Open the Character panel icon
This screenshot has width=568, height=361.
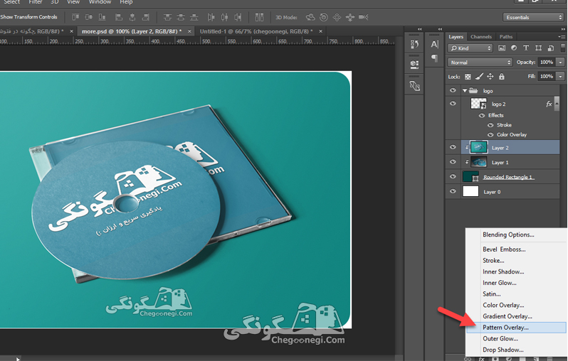(434, 45)
